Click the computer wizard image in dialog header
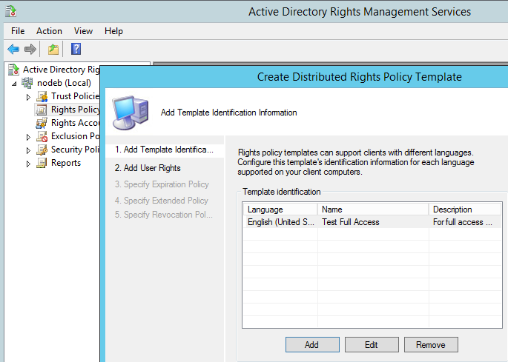Viewport: 508px width, 362px height. 131,113
